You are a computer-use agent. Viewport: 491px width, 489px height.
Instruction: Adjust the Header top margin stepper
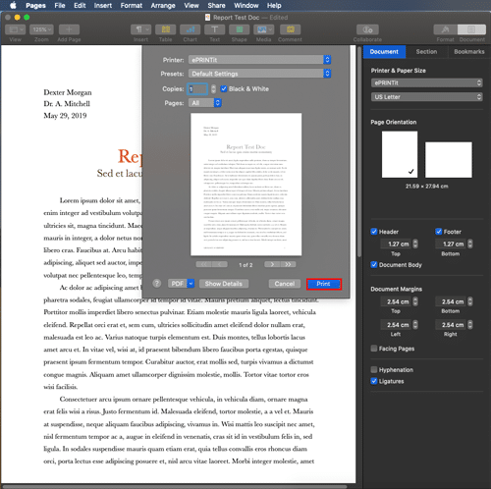click(x=415, y=244)
